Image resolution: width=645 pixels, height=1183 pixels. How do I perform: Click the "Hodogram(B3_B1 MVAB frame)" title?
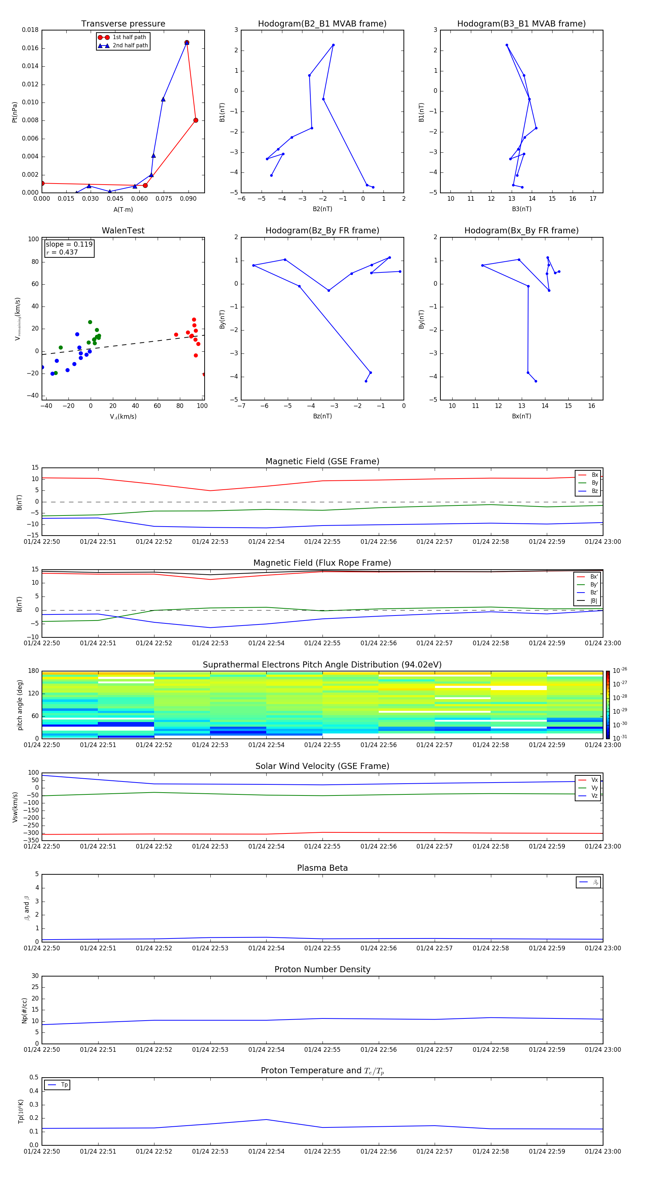click(521, 24)
